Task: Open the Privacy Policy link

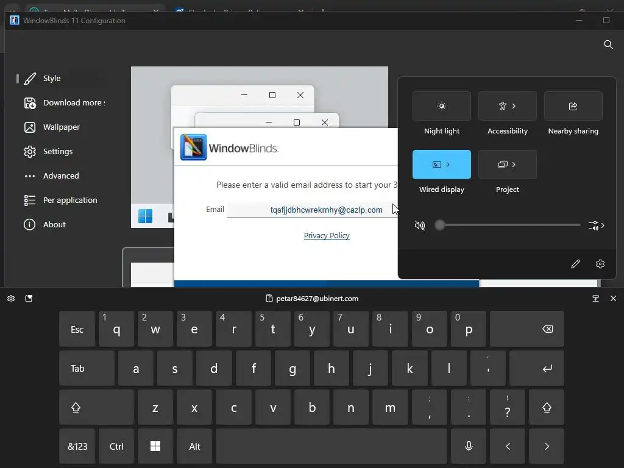Action: pyautogui.click(x=327, y=236)
